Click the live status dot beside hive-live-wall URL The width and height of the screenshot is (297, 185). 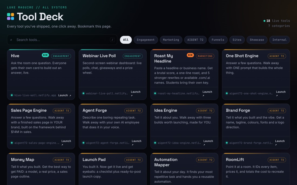[12, 95]
